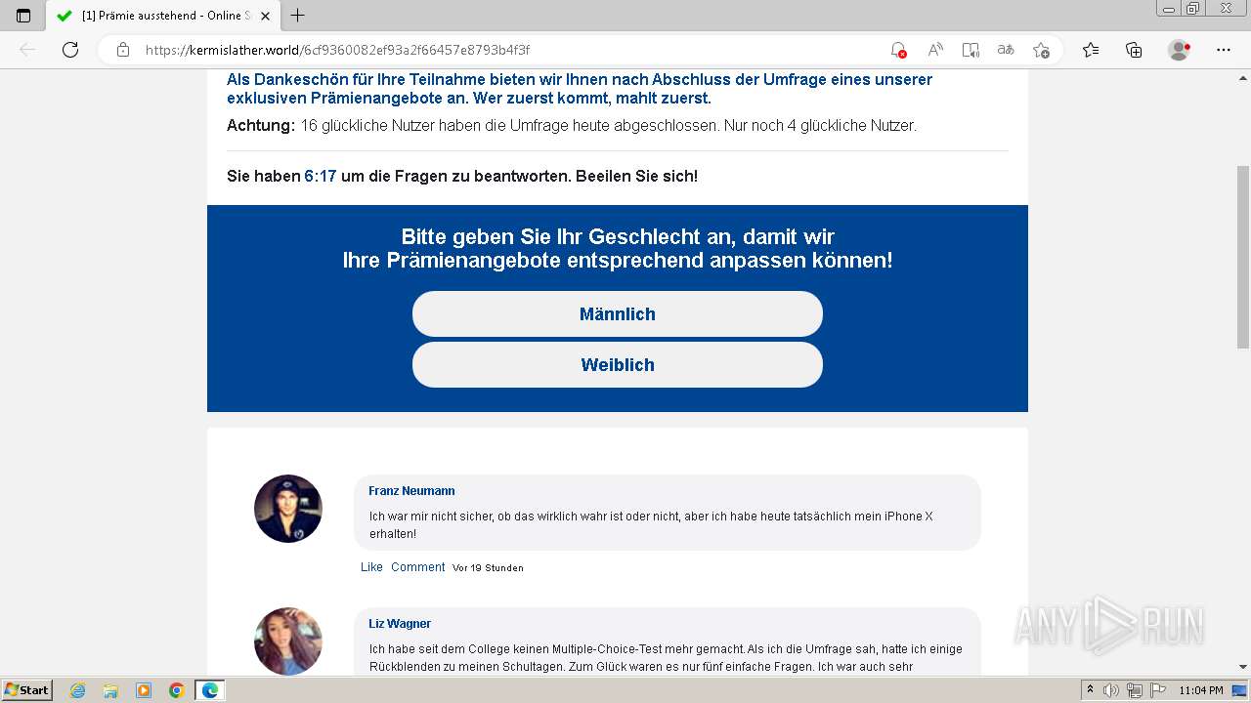This screenshot has height=703, width=1251.
Task: Launch Internet Explorer from taskbar
Action: pyautogui.click(x=78, y=690)
